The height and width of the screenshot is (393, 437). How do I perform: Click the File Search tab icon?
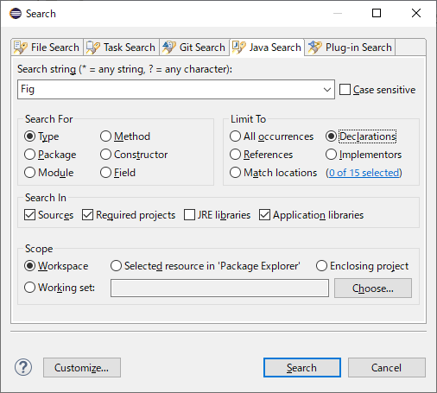point(21,48)
